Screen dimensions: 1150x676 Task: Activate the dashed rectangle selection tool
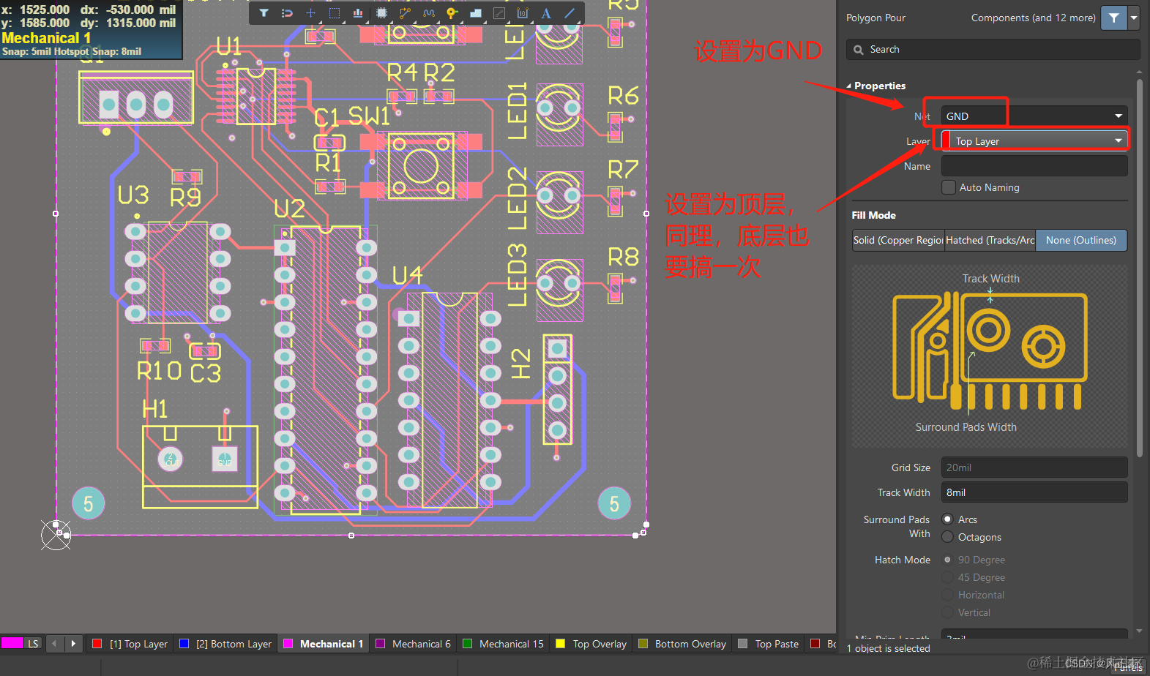335,13
